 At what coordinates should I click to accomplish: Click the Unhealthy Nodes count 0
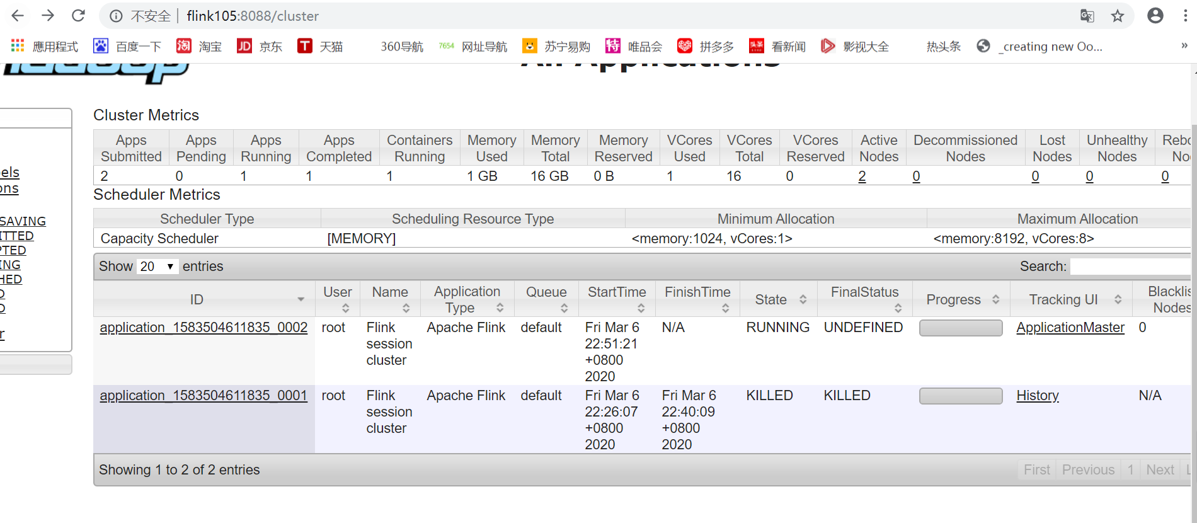pos(1089,176)
